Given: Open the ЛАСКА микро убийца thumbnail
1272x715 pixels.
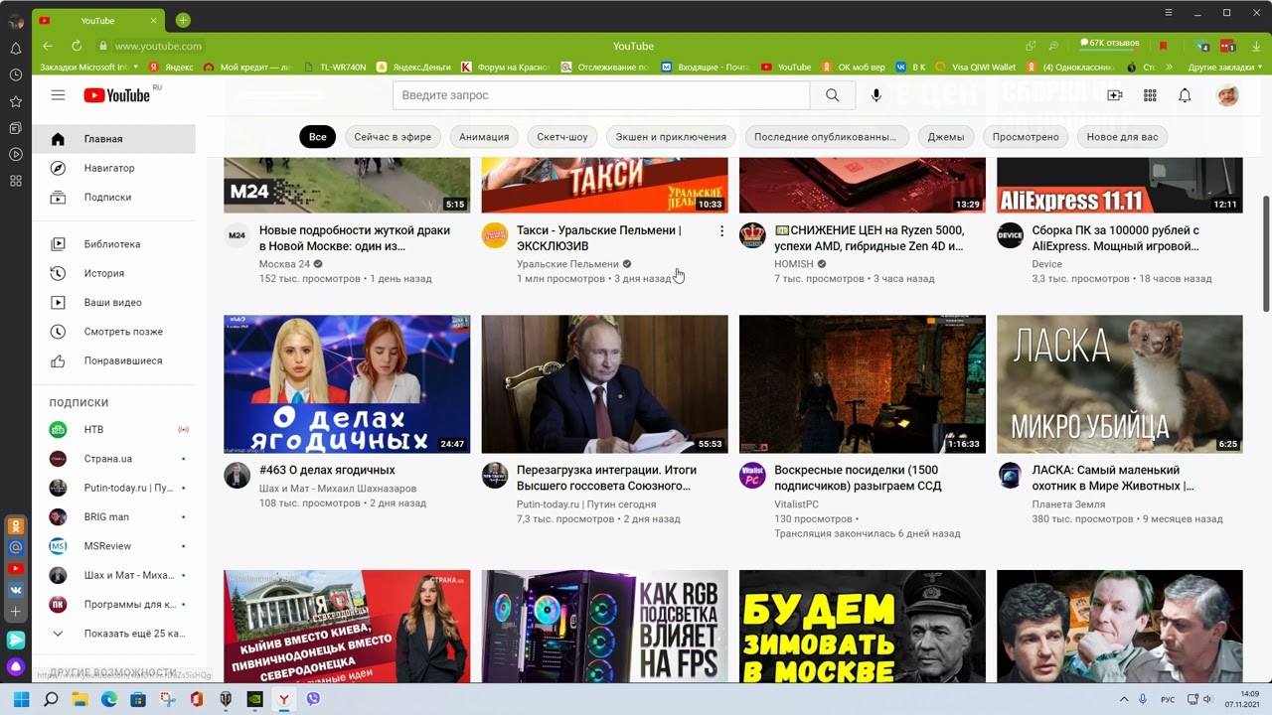Looking at the screenshot, I should [x=1119, y=384].
